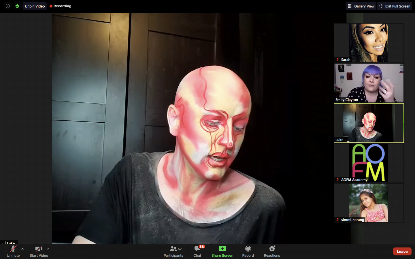Open the Chat panel

click(197, 251)
